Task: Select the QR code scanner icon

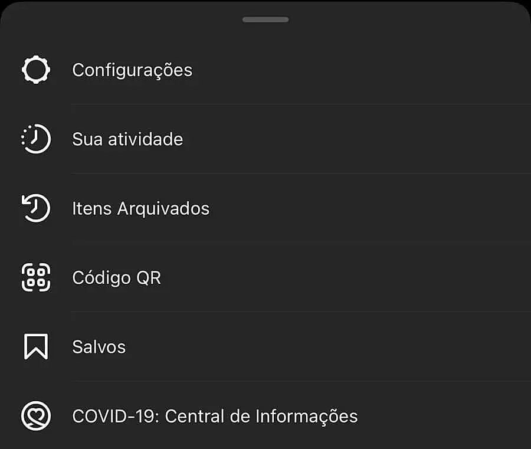Action: pyautogui.click(x=36, y=277)
